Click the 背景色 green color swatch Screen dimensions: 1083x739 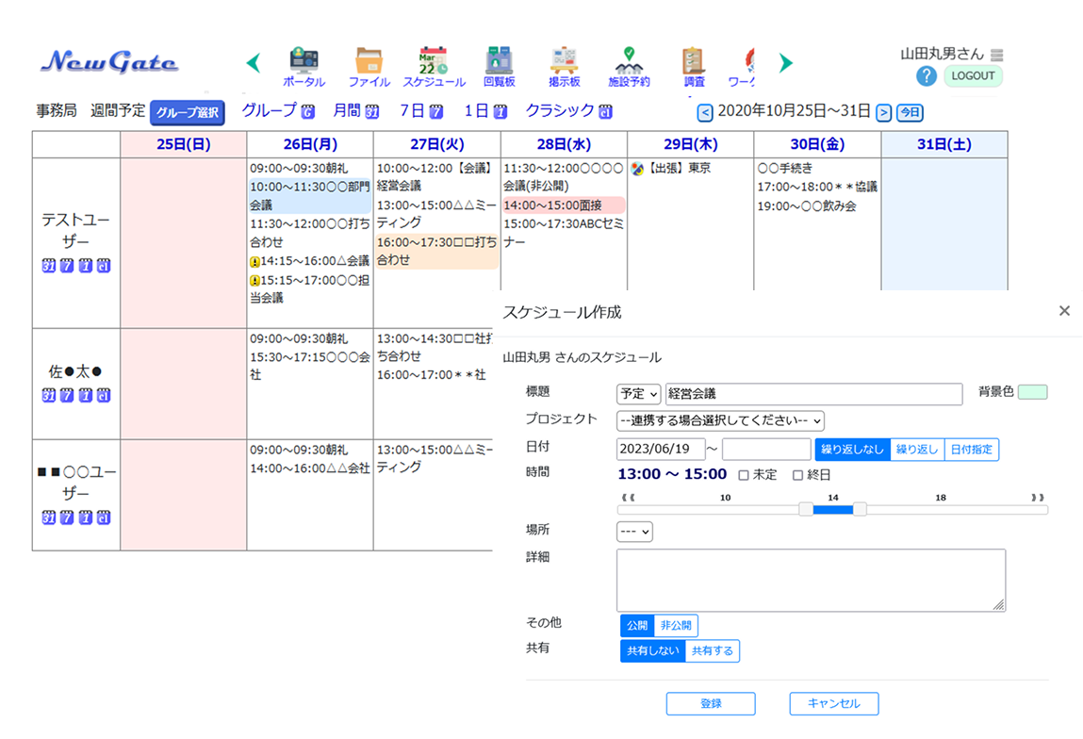(1033, 392)
